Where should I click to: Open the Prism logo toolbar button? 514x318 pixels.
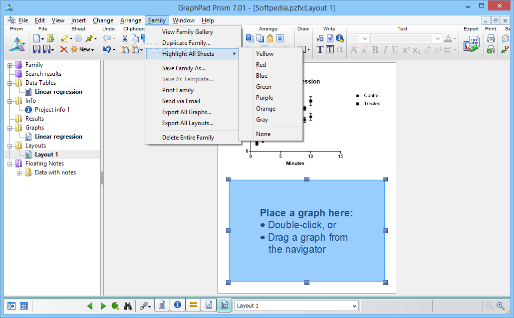click(x=16, y=43)
